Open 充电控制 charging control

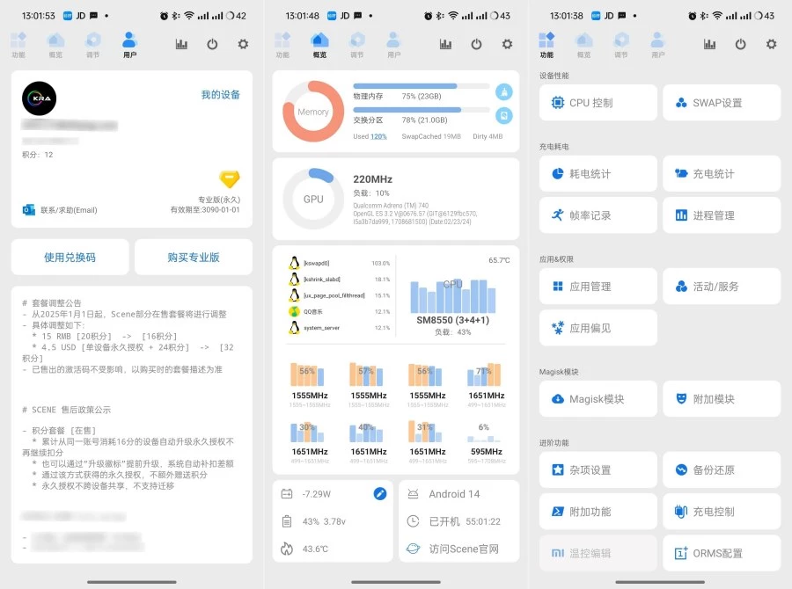click(721, 511)
